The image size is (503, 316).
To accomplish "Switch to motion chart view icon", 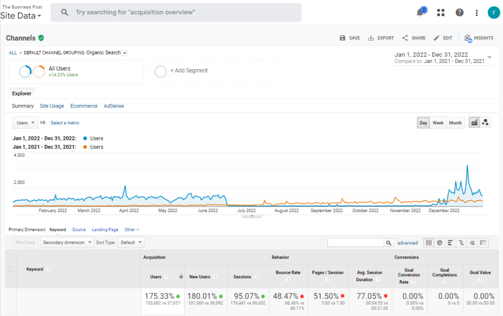I will tap(485, 123).
